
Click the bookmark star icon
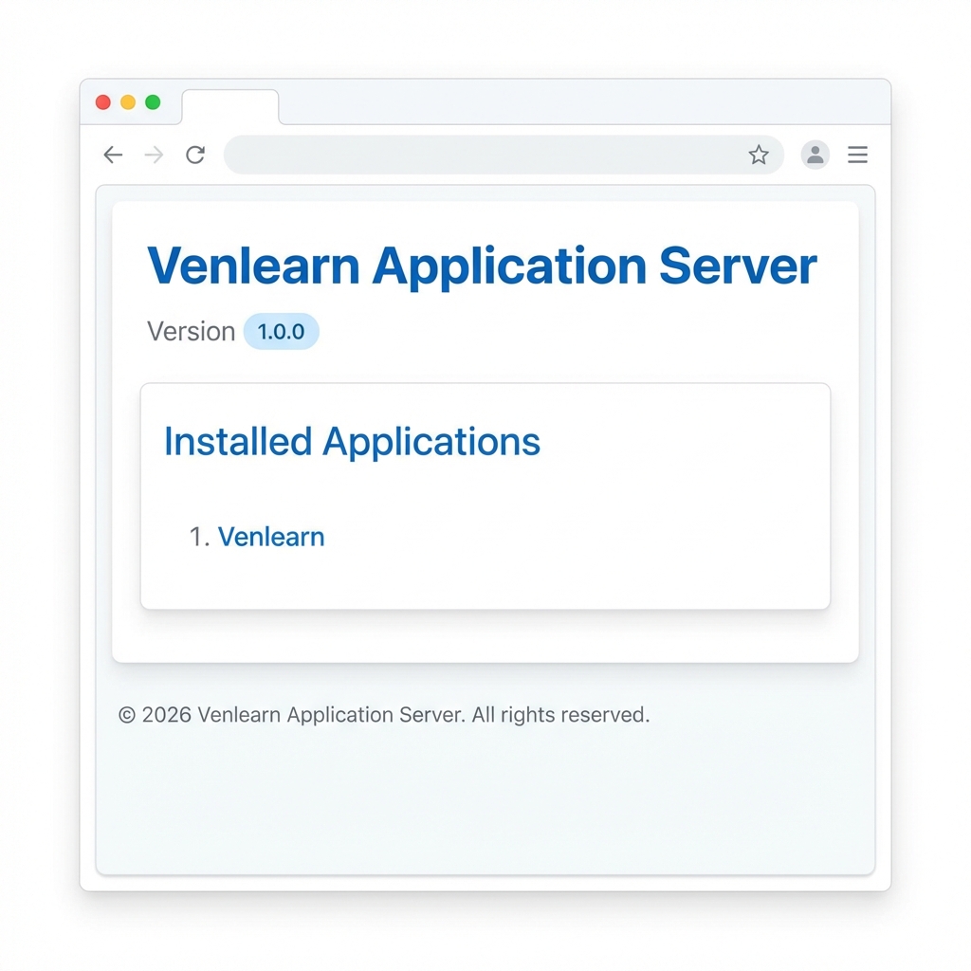[x=759, y=154]
